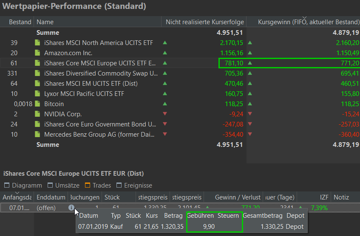Click the iShares MSCI EM security icon
360x236 pixels.
(x=37, y=83)
